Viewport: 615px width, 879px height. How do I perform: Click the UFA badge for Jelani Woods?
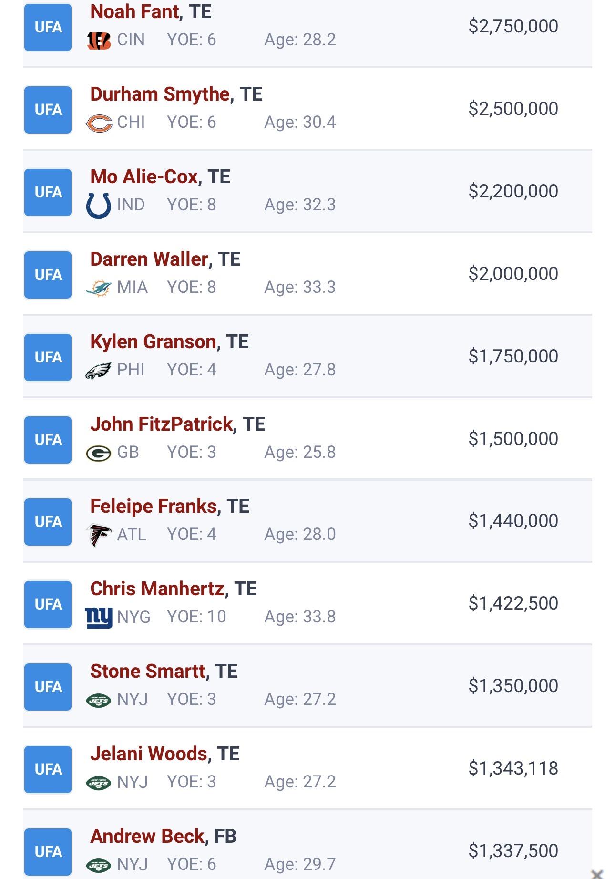point(48,769)
